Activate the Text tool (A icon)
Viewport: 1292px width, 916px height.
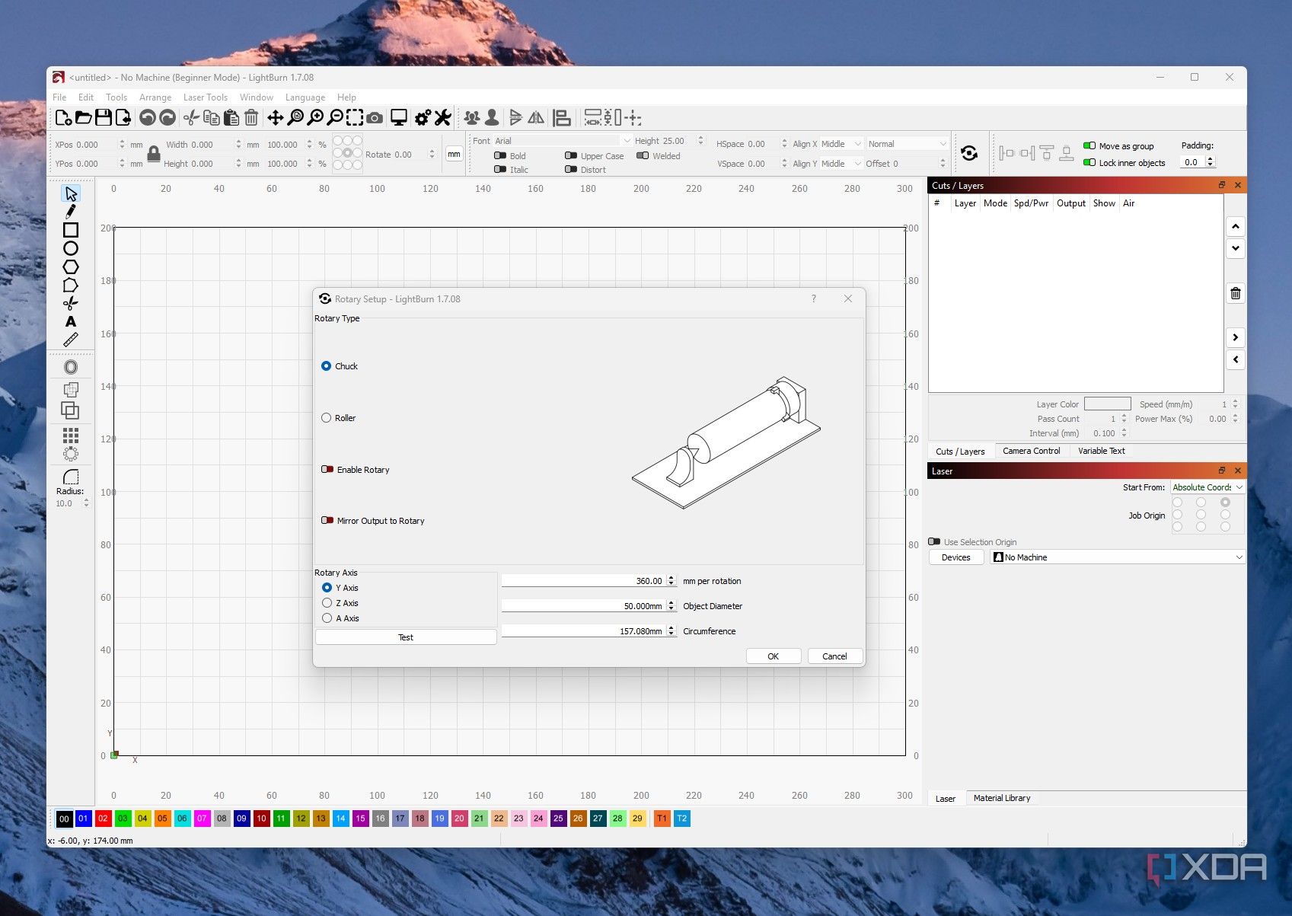[x=71, y=321]
